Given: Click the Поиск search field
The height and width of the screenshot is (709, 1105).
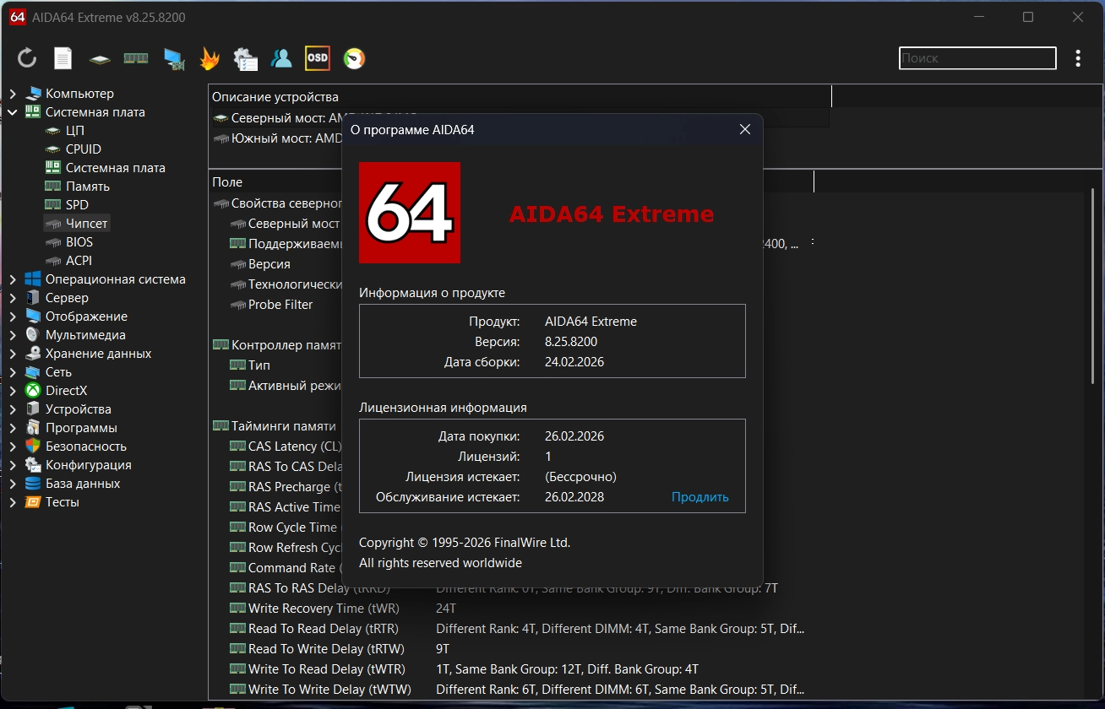Looking at the screenshot, I should [x=977, y=58].
